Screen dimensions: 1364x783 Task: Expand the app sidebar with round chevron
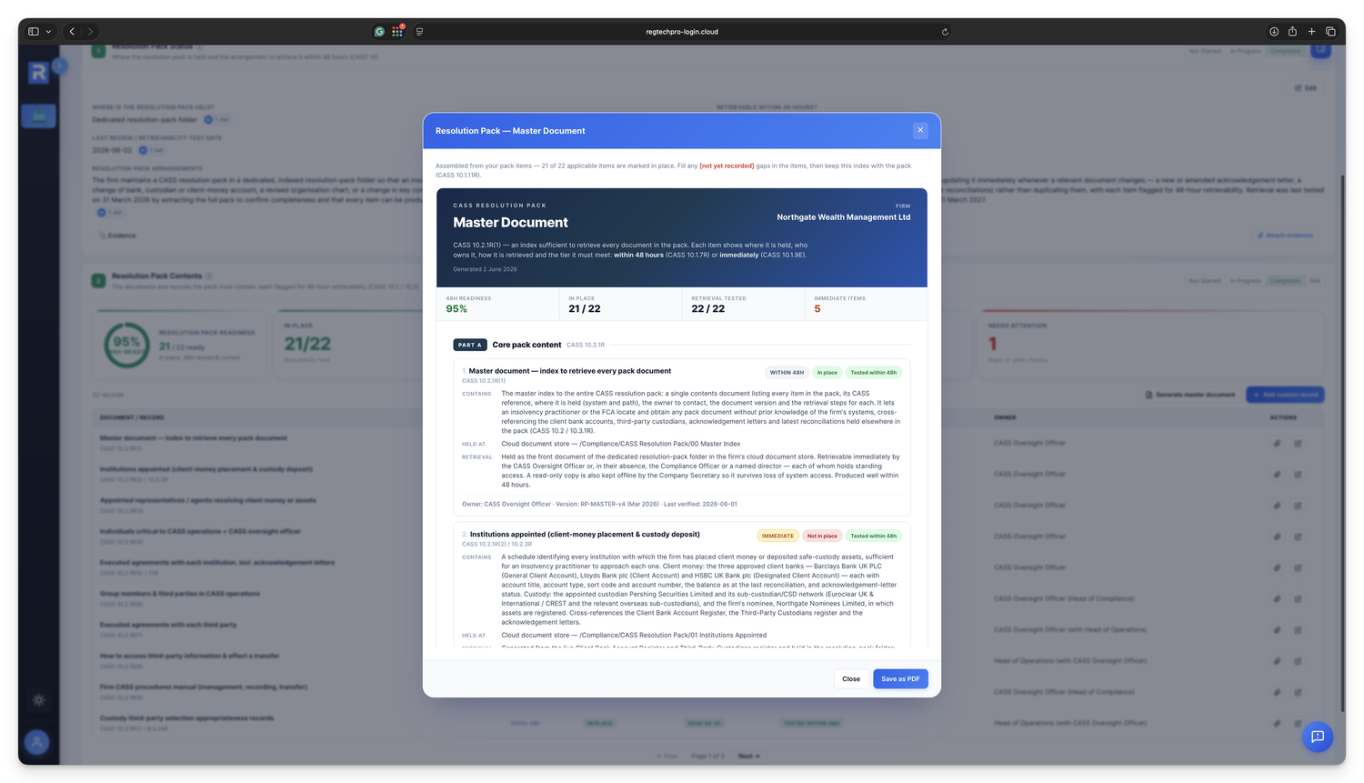tap(59, 65)
